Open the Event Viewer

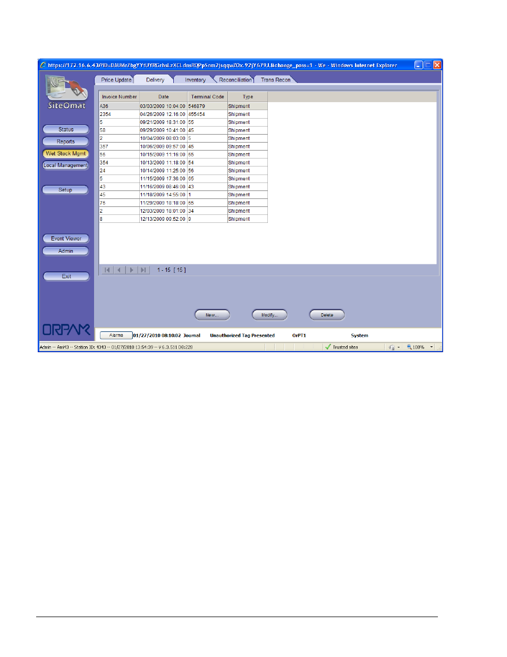coord(66,238)
